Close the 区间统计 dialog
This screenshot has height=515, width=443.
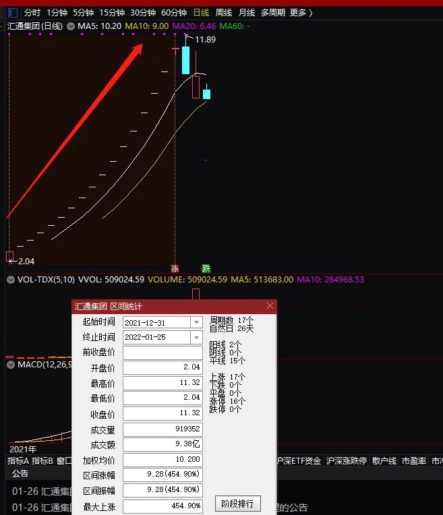click(270, 306)
